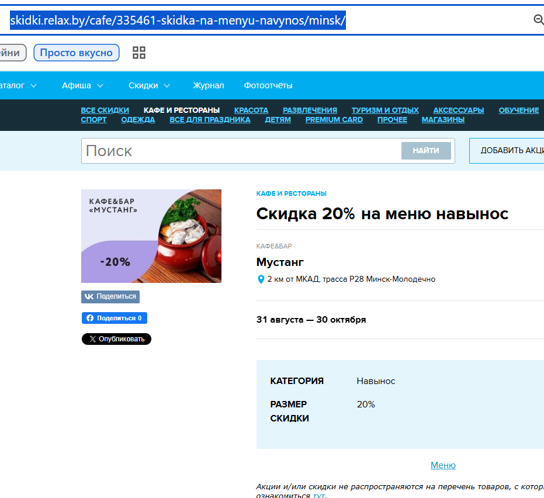Image resolution: width=544 pixels, height=498 pixels.
Task: Click the Навынос category value
Action: (376, 381)
